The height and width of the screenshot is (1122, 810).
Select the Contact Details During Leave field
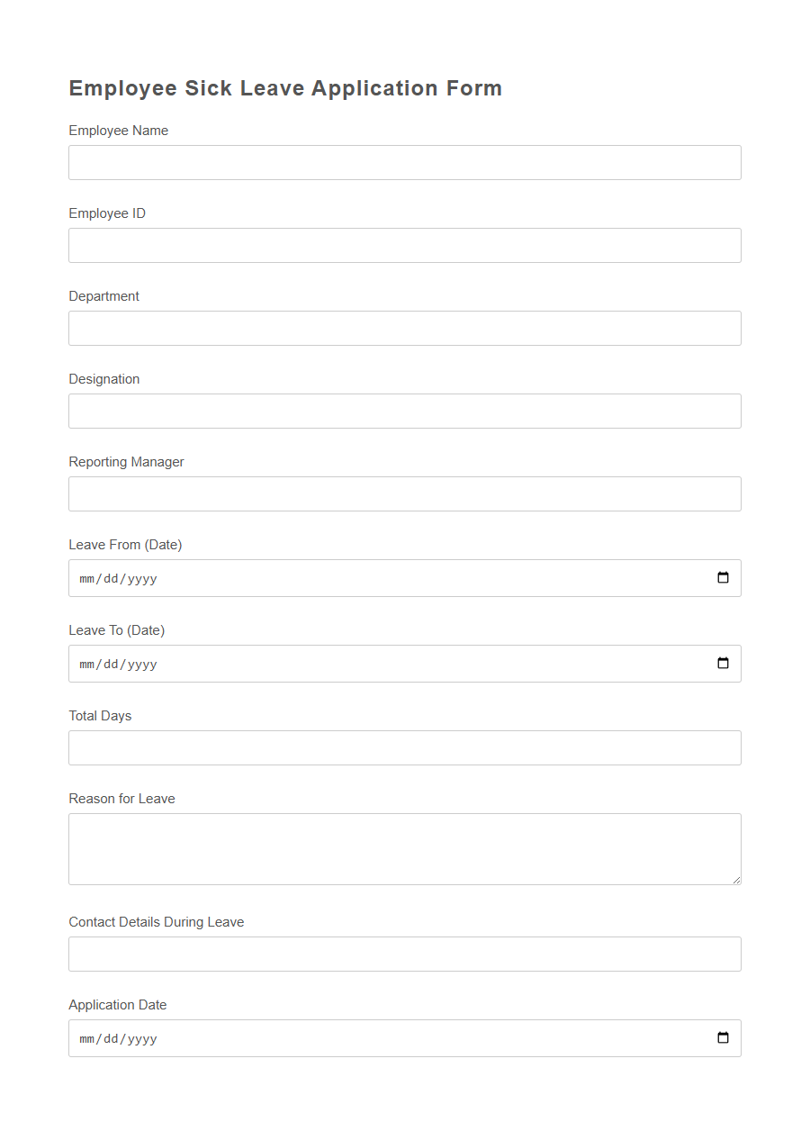click(404, 954)
